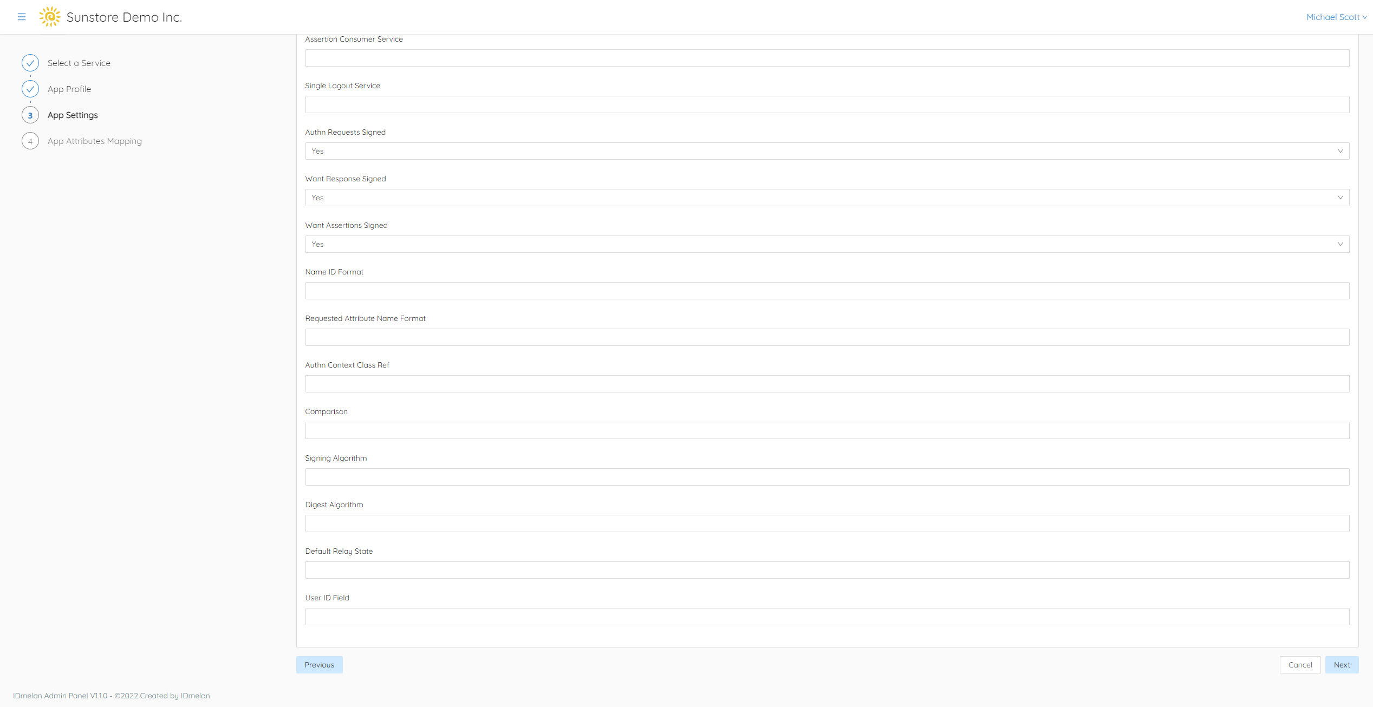Screen dimensions: 1373x707
Task: Focus the Authn Context Class Ref field
Action: click(x=827, y=384)
